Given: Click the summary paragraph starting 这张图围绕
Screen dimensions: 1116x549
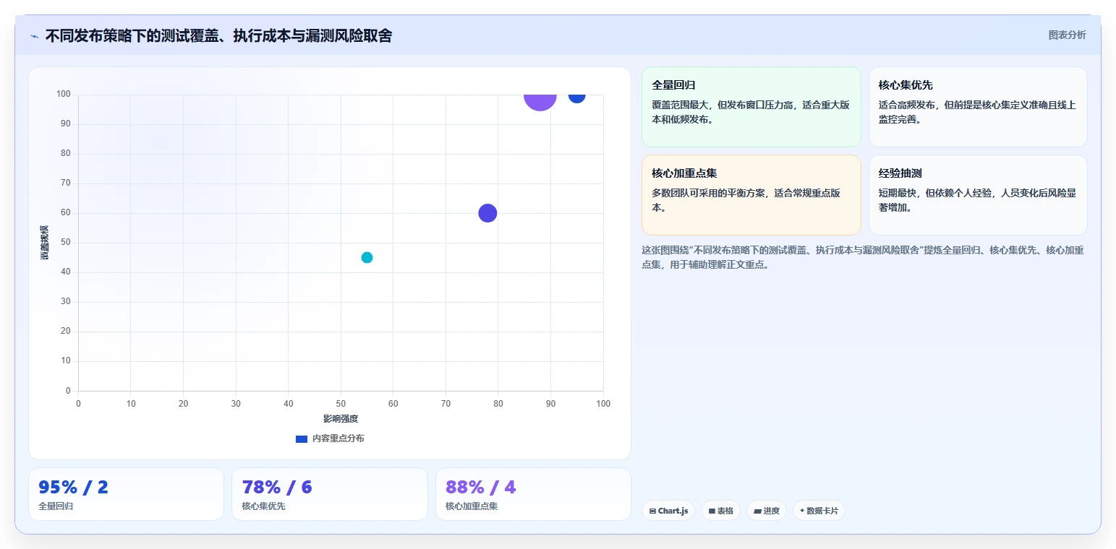Looking at the screenshot, I should click(862, 257).
